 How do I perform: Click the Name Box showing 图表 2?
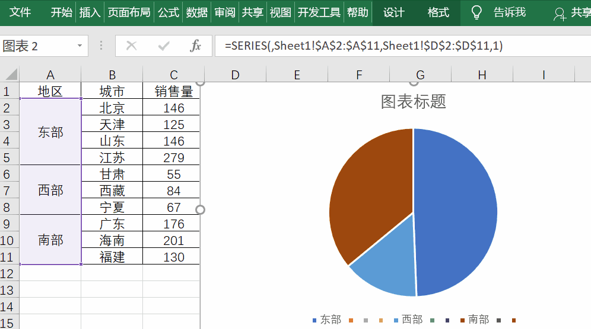pyautogui.click(x=38, y=46)
